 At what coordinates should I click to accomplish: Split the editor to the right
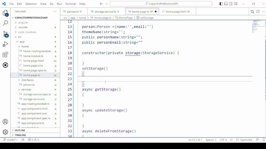pyautogui.click(x=258, y=12)
